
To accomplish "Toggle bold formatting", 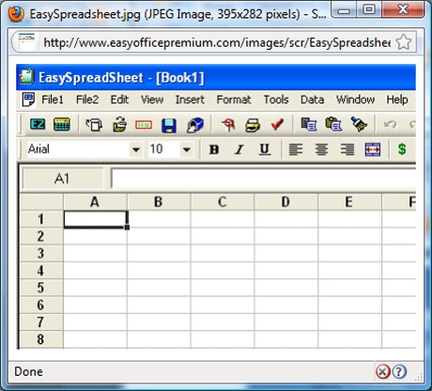I will click(214, 149).
